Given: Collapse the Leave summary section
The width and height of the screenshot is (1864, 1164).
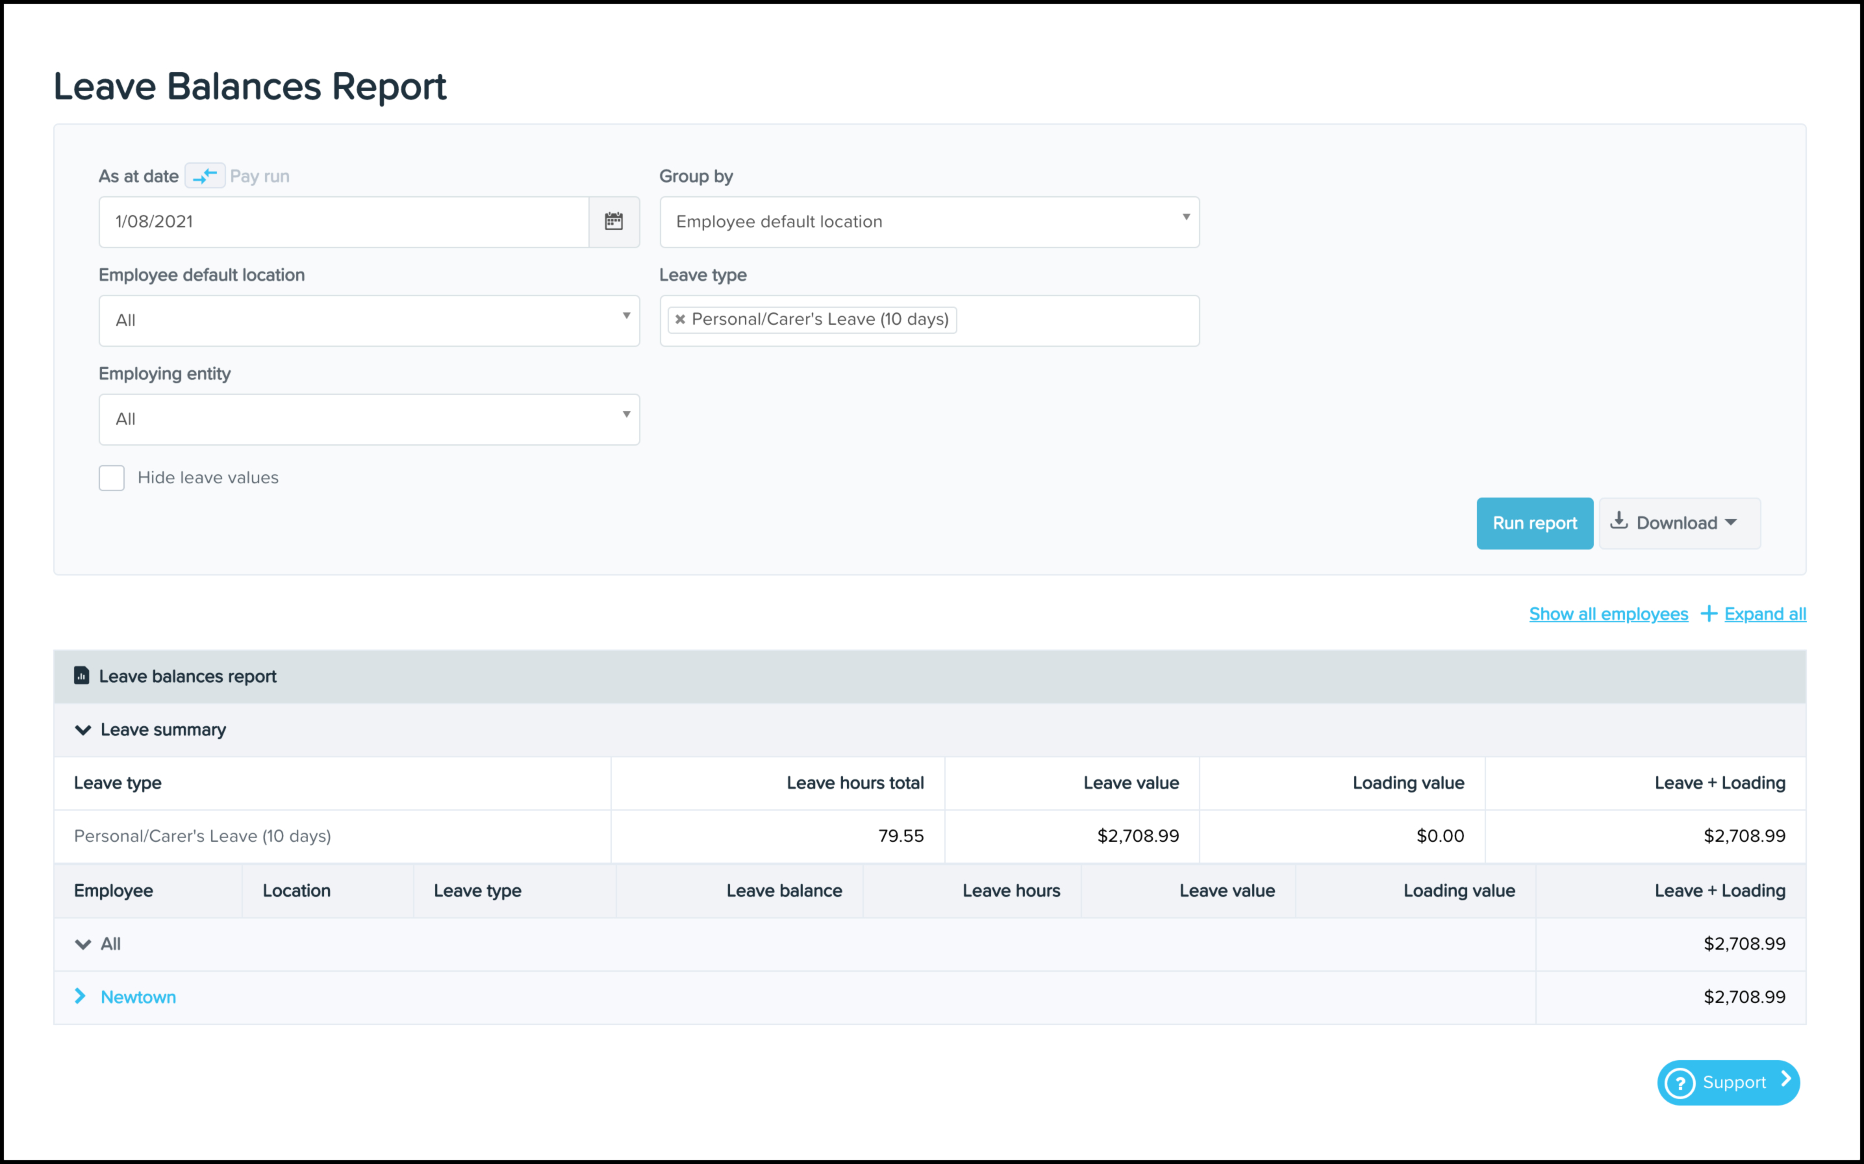Looking at the screenshot, I should click(83, 730).
